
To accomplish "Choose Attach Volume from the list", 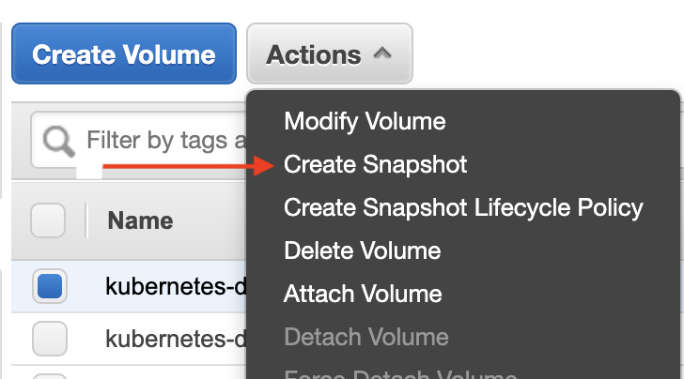I will pyautogui.click(x=363, y=294).
